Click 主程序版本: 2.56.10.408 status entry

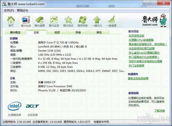[17, 122]
